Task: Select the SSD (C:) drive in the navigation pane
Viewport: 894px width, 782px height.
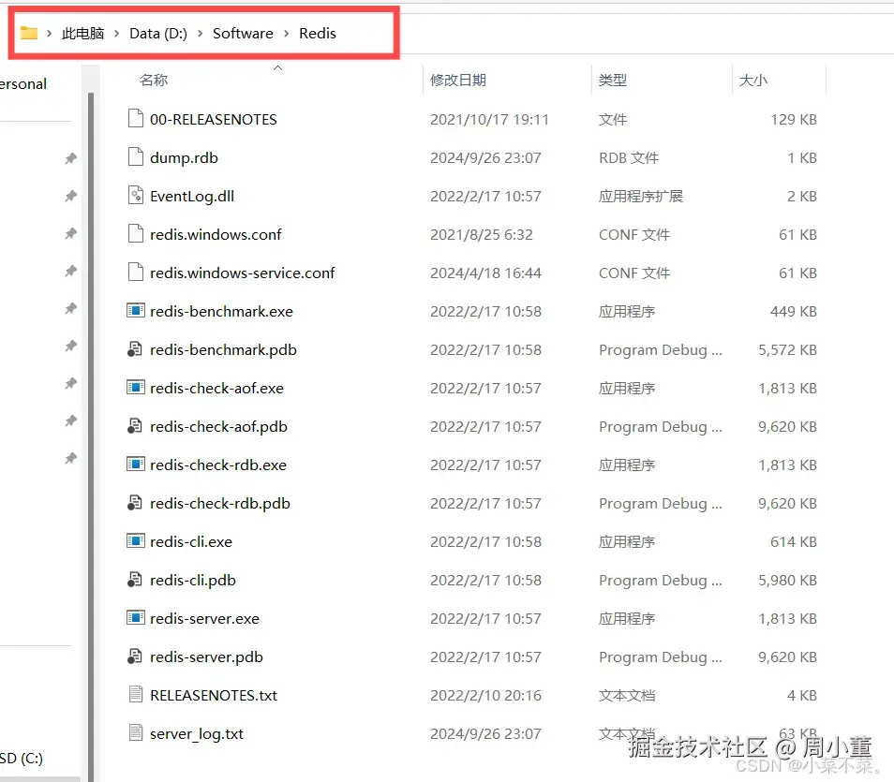Action: 22,758
